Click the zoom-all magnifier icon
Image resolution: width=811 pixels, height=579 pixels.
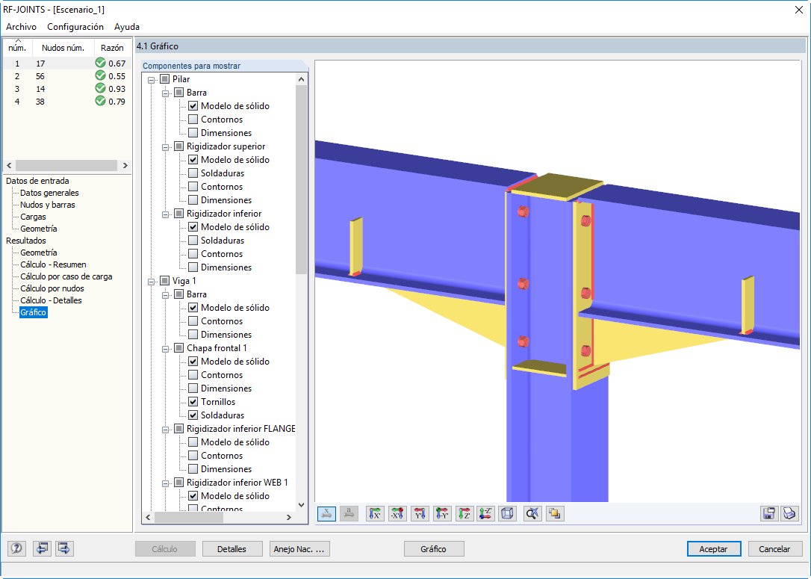532,514
